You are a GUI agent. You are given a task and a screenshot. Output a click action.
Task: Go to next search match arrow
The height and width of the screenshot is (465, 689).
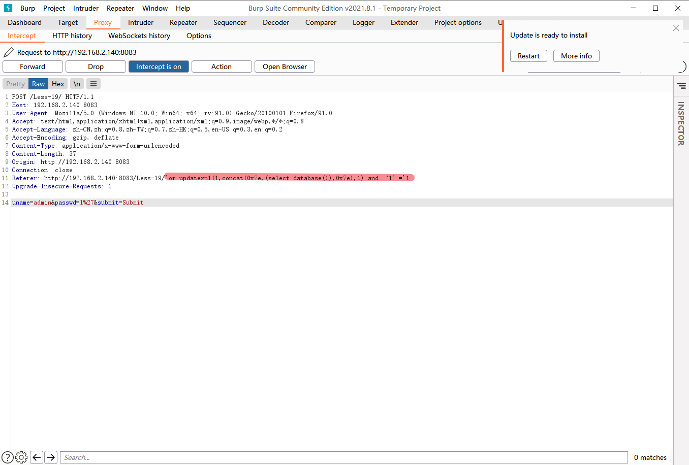coord(51,457)
